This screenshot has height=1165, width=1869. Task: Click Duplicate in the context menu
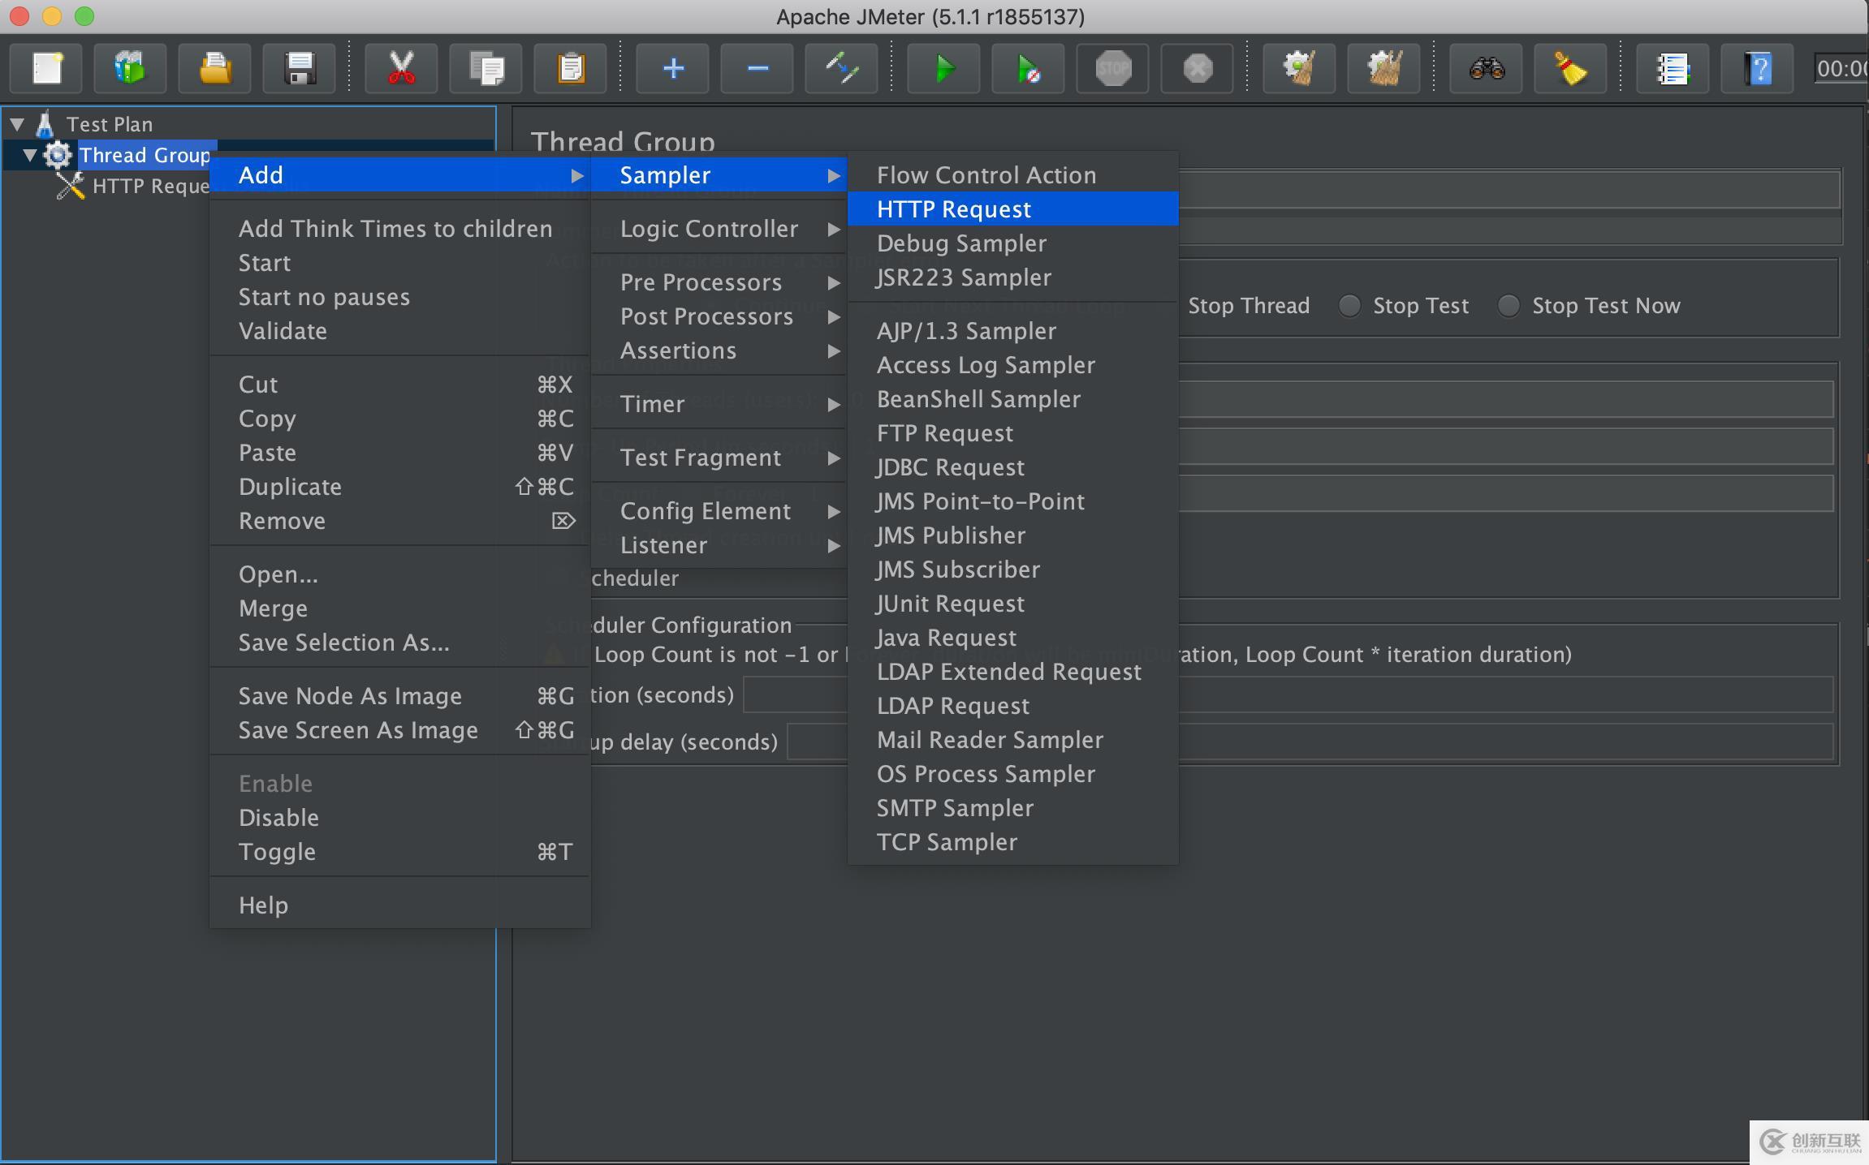pos(290,487)
